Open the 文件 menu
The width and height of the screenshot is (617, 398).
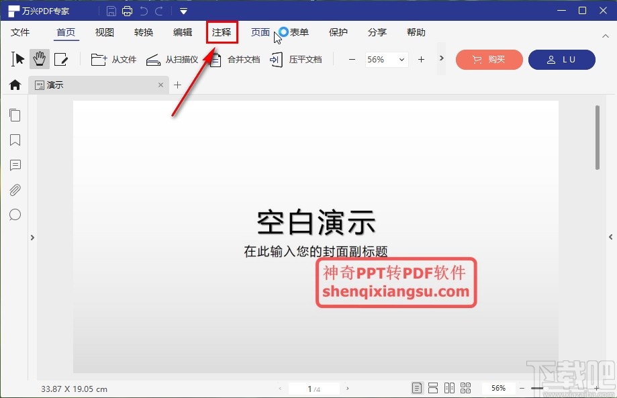click(20, 32)
